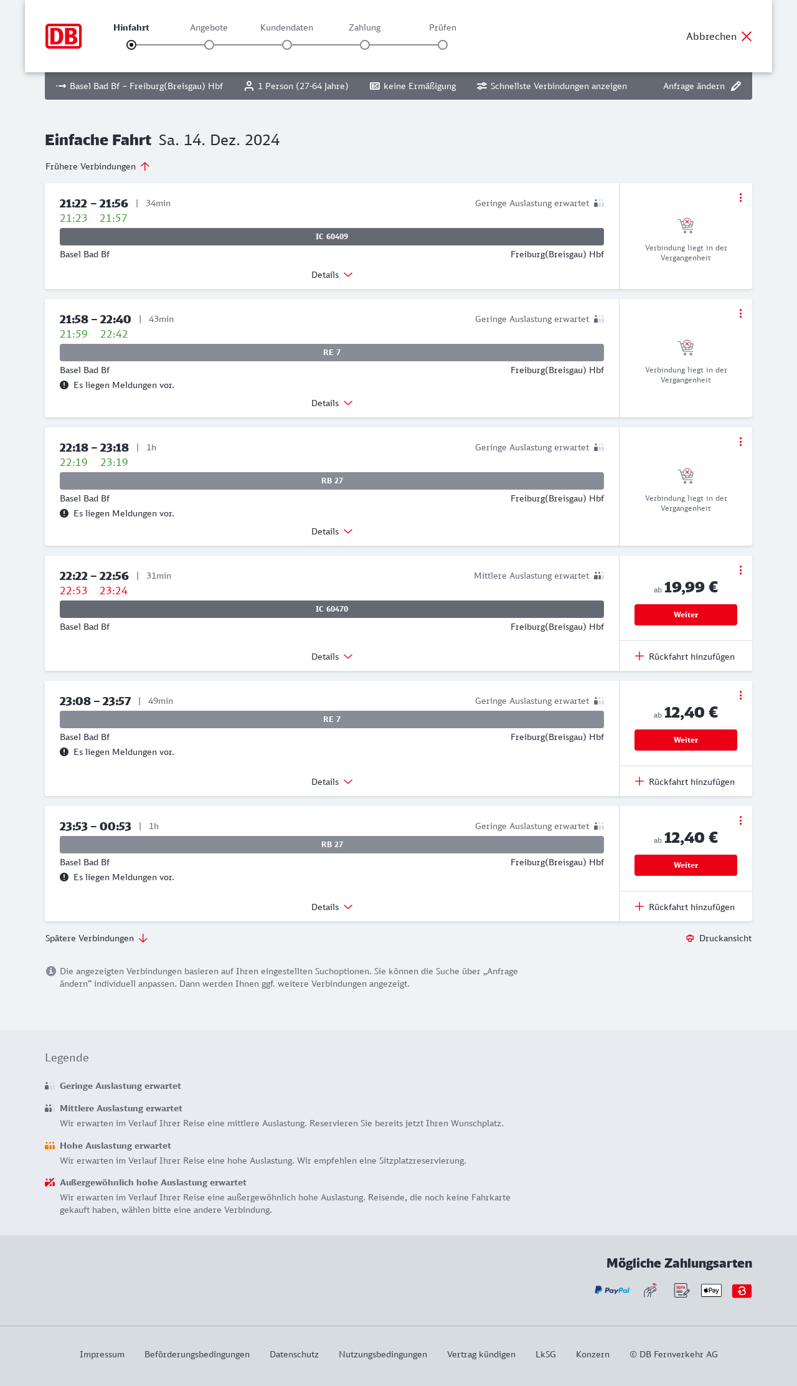Click the Druckansicht printer icon
Image resolution: width=797 pixels, height=1386 pixels.
click(x=690, y=938)
